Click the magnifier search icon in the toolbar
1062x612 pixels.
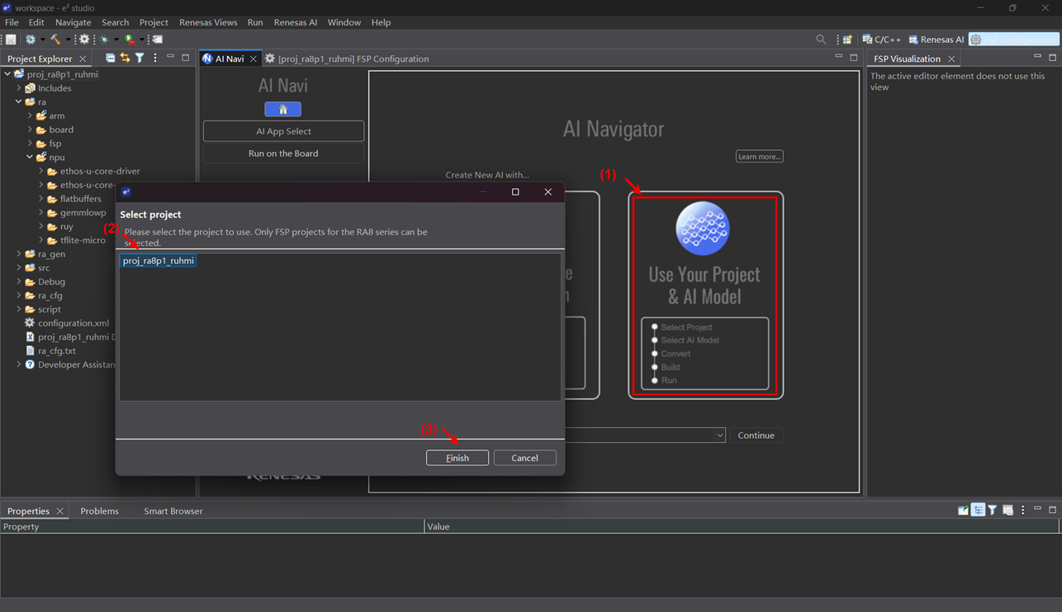tap(821, 40)
